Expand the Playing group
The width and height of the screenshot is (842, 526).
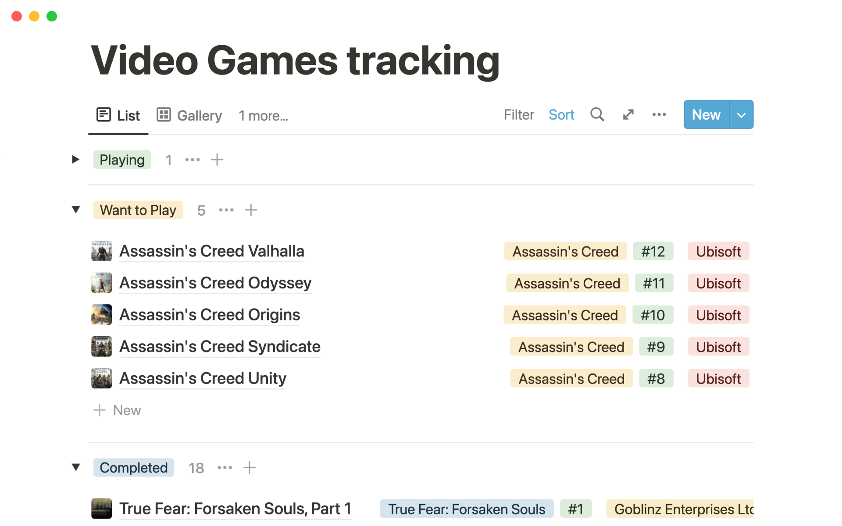[75, 160]
